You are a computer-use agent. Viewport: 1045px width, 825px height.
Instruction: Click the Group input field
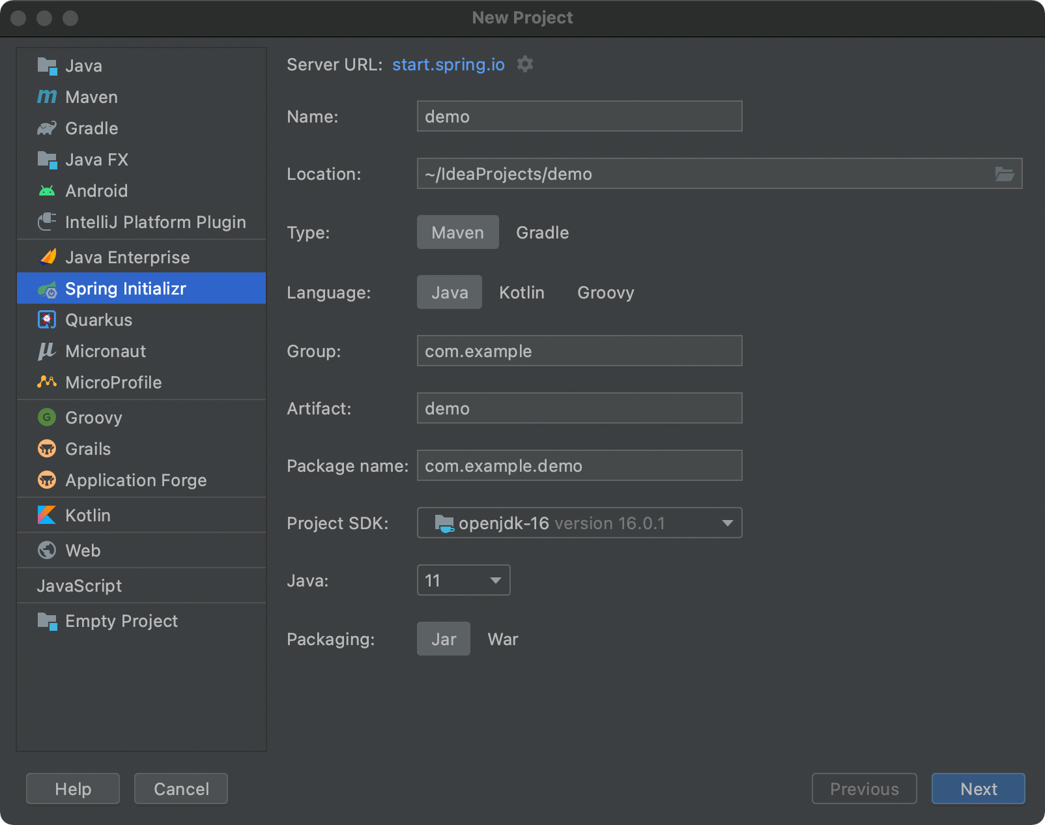pyautogui.click(x=580, y=351)
